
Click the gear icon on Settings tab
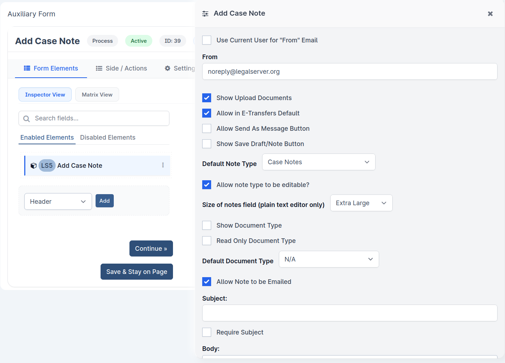coord(168,68)
